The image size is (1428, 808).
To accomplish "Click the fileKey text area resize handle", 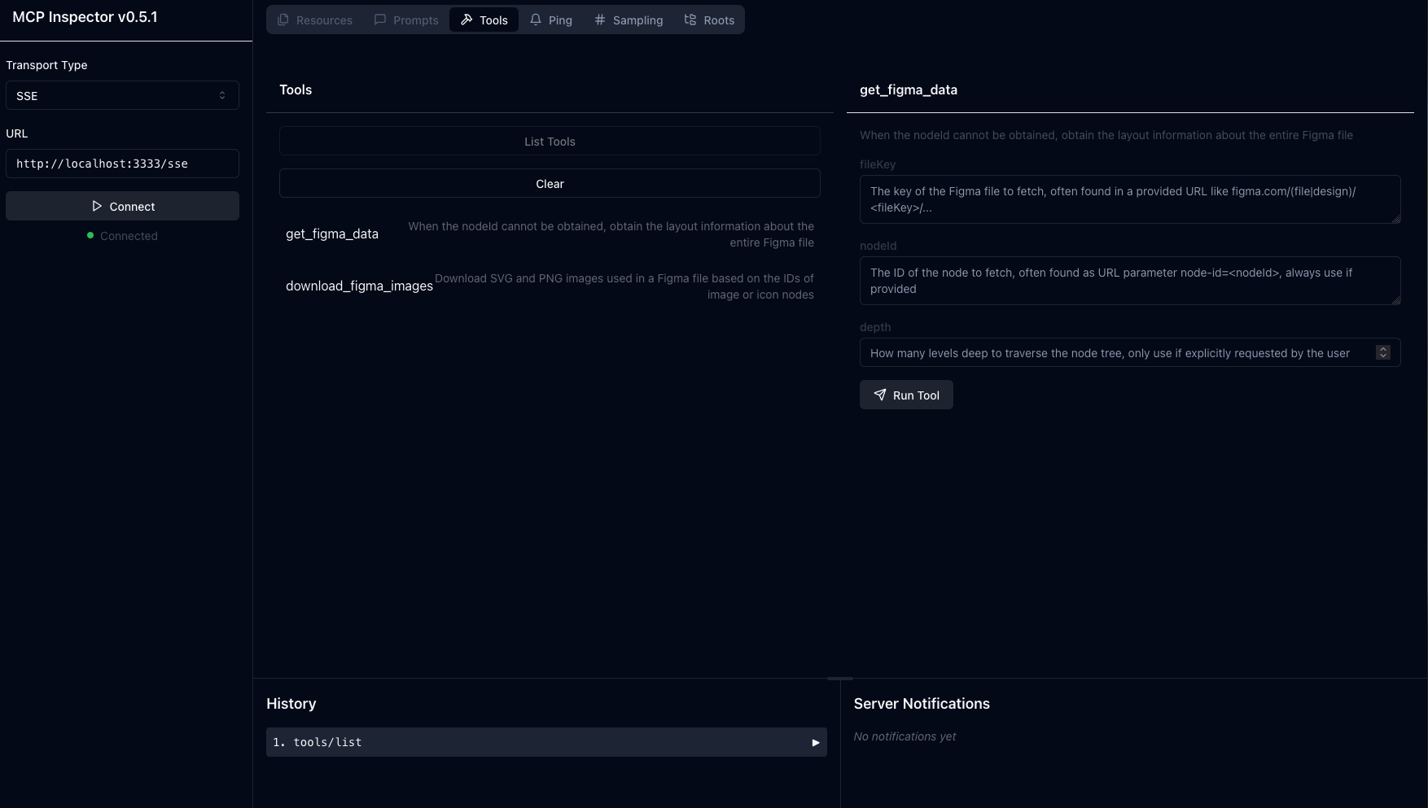I will [x=1396, y=219].
